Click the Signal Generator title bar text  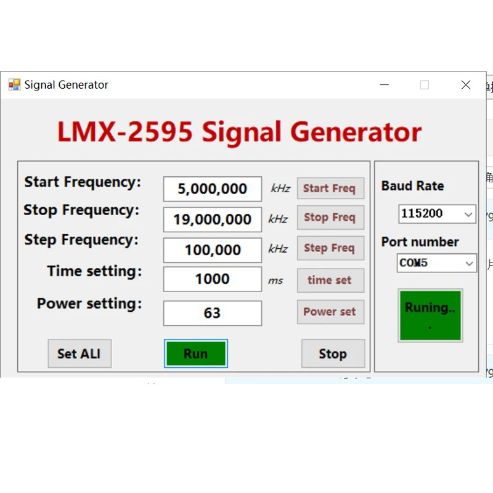(x=67, y=85)
